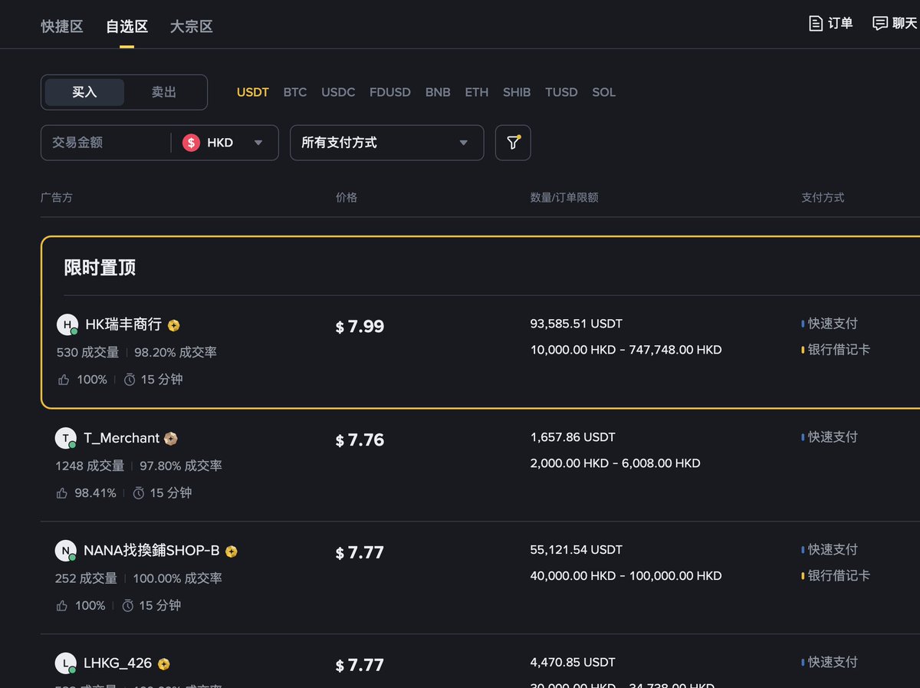Open T_Merchant advertiser profile
Viewport: 920px width, 688px height.
coord(121,438)
